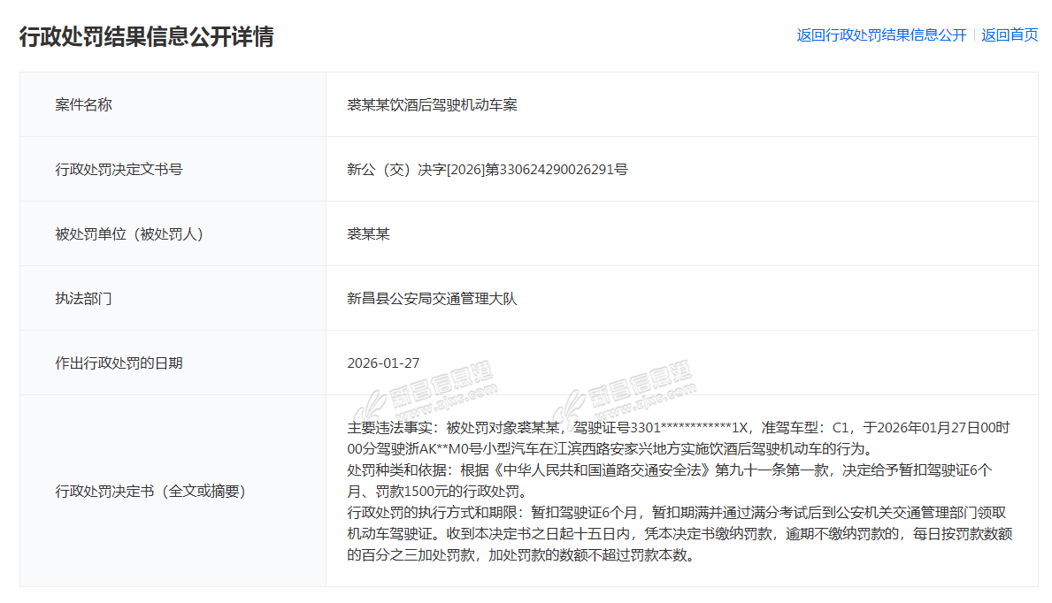This screenshot has height=603, width=1052.
Task: Click the 返回行政处罚结果信息公开 link
Action: (881, 35)
